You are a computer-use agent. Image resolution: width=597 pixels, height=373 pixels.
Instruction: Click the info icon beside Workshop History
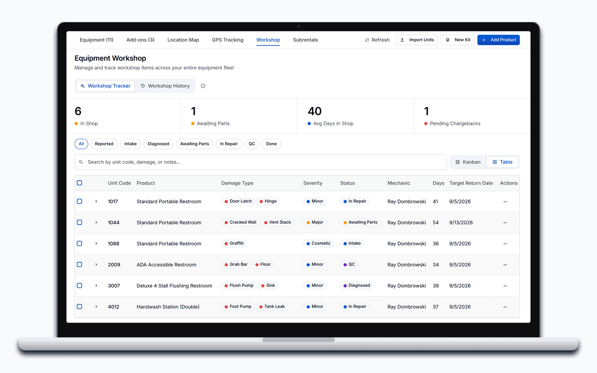(203, 86)
